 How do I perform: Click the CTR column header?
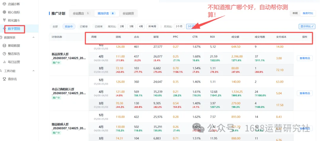(x=195, y=37)
